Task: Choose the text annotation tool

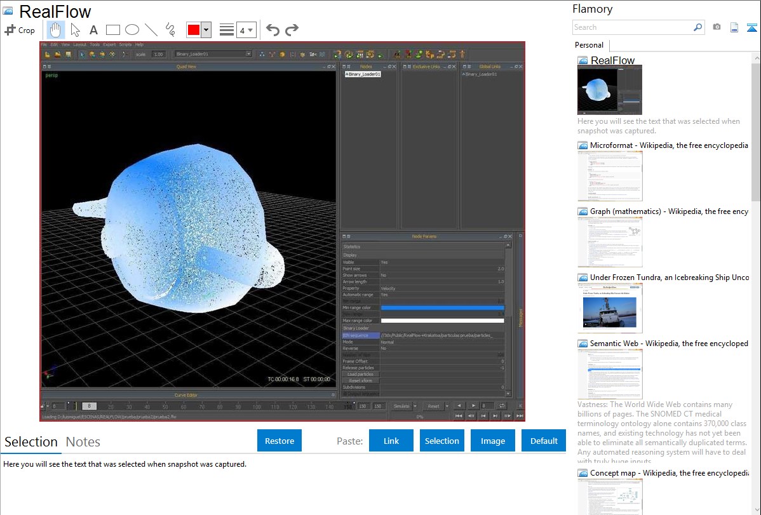Action: pyautogui.click(x=93, y=30)
